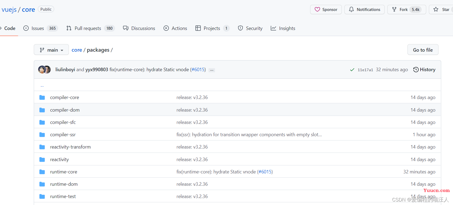This screenshot has height=205, width=453.
Task: Open the vuejs organization link
Action: pos(9,10)
